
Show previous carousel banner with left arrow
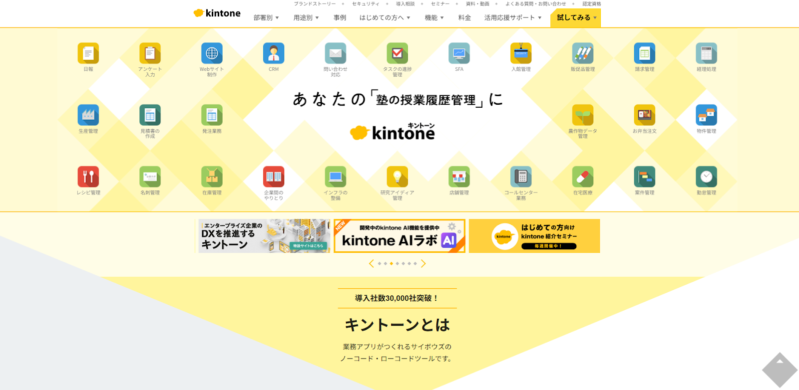point(371,263)
